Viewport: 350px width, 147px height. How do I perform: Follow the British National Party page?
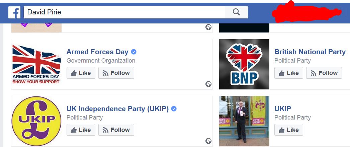tap(324, 73)
